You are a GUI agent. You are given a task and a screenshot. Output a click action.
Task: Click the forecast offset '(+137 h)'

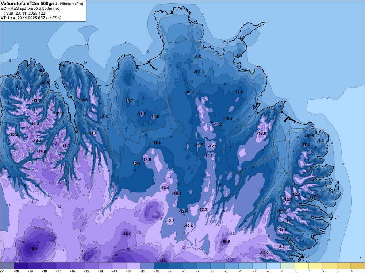click(x=54, y=18)
